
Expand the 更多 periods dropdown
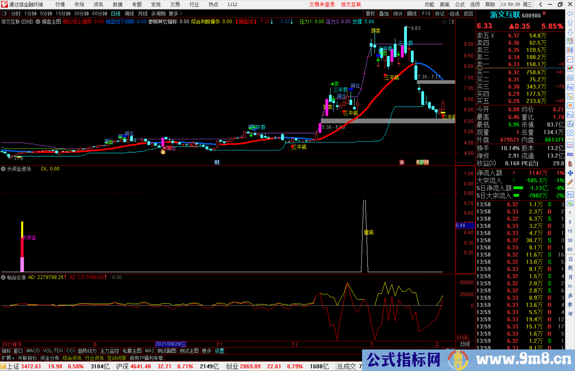pos(175,14)
